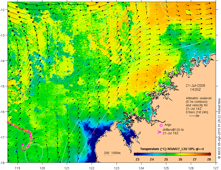Screen dimensions: 221x170
Task: Click longitude axis label 122
Action: coord(92,168)
